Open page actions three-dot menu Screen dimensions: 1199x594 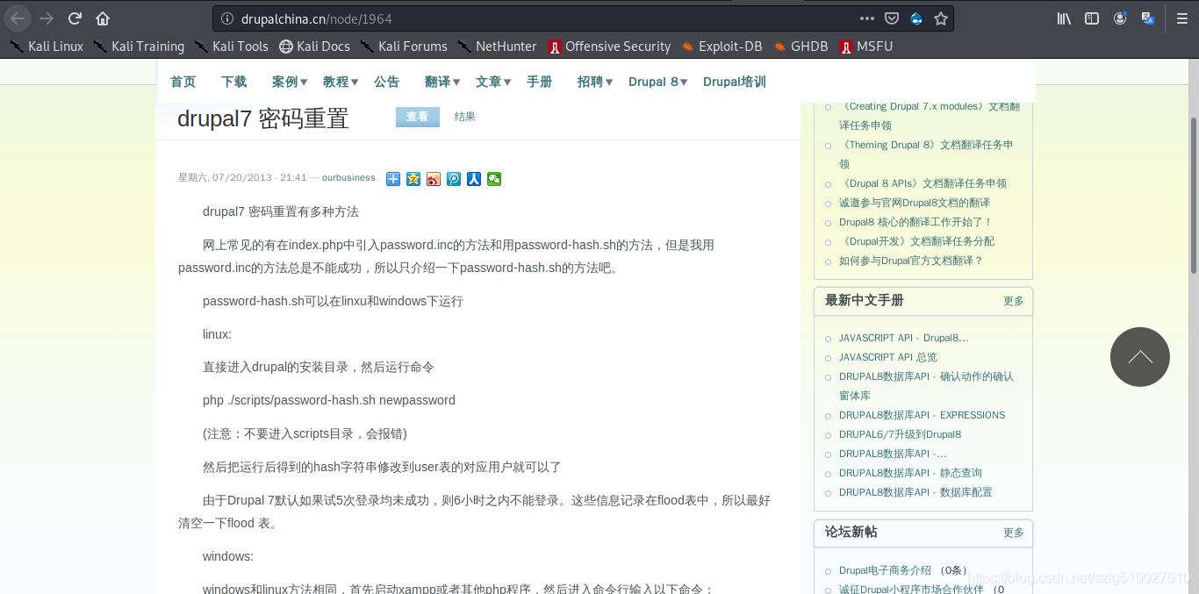867,18
